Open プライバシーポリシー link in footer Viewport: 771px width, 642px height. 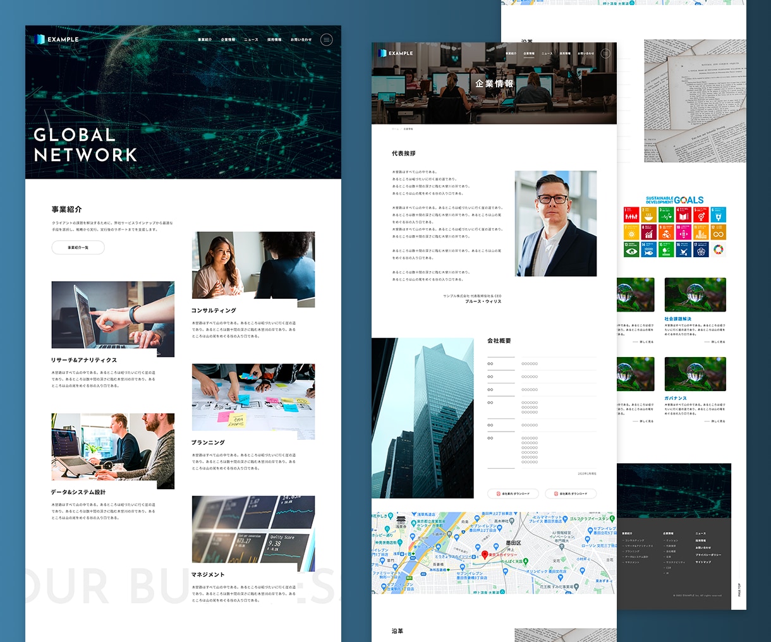(x=708, y=555)
